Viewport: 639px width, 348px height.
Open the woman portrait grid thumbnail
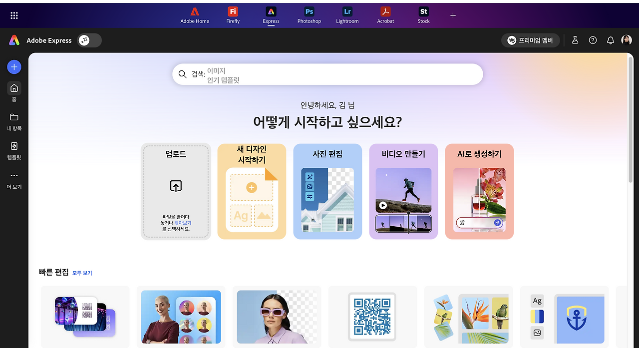181,317
